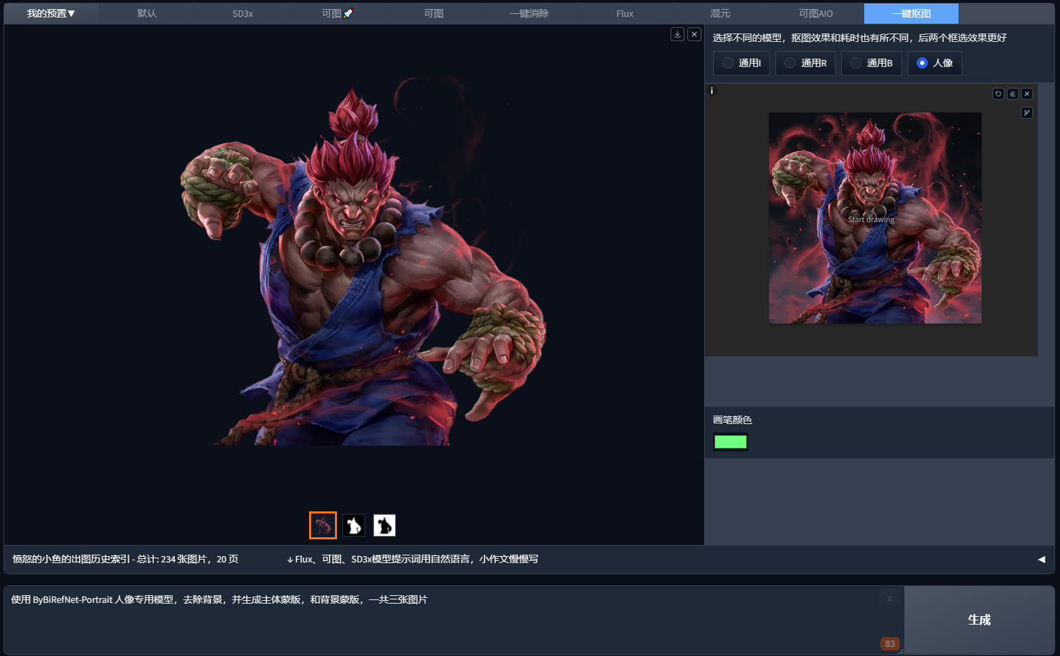
Task: Download the generated cutout image
Action: tap(678, 34)
